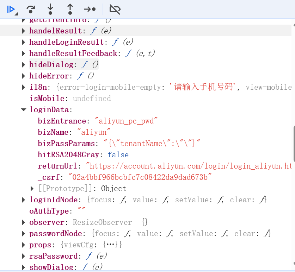Expand the observer ResizeObserver entry
This screenshot has width=295, height=272.
[x=24, y=222]
